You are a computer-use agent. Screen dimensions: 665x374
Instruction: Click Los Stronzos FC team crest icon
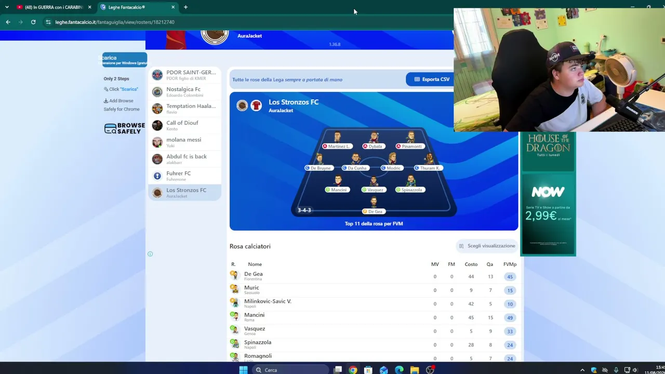(x=242, y=105)
